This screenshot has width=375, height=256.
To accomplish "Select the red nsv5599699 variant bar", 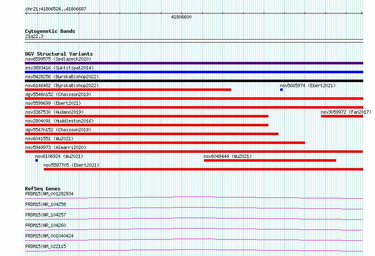I will pos(194,107).
